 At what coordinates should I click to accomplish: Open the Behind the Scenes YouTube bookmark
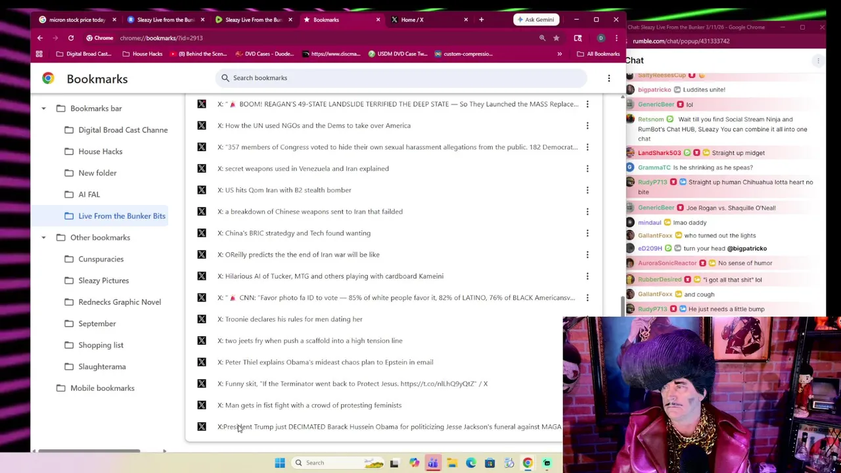tap(198, 54)
